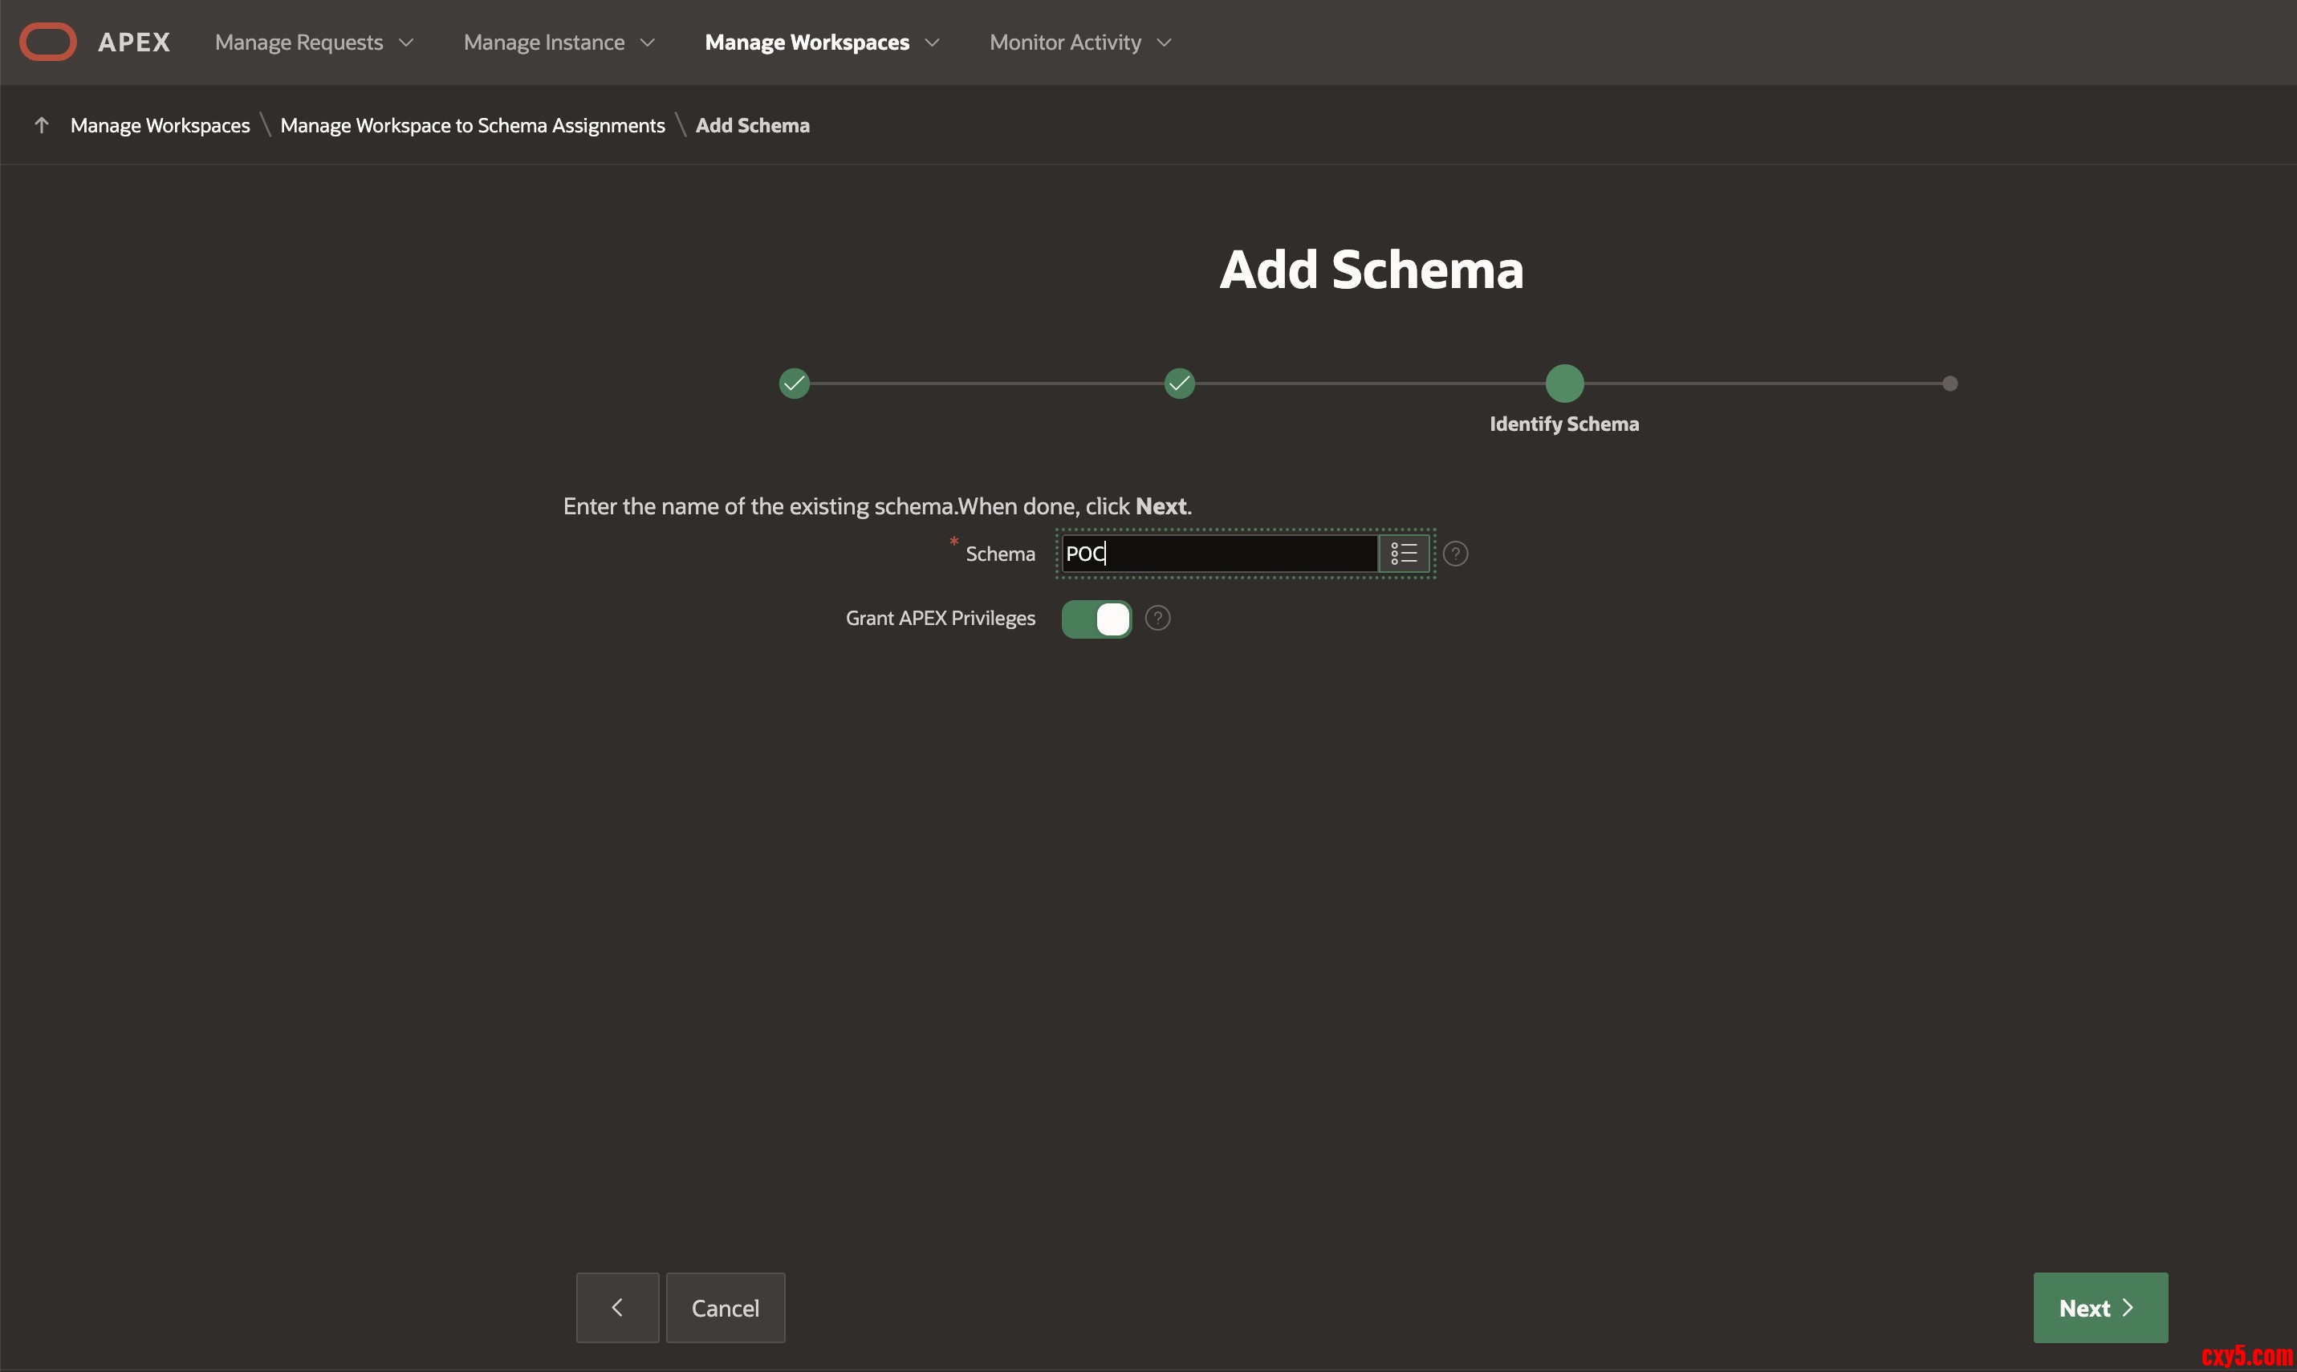Click the final wizard progress step dot
This screenshot has width=2297, height=1372.
click(1949, 384)
